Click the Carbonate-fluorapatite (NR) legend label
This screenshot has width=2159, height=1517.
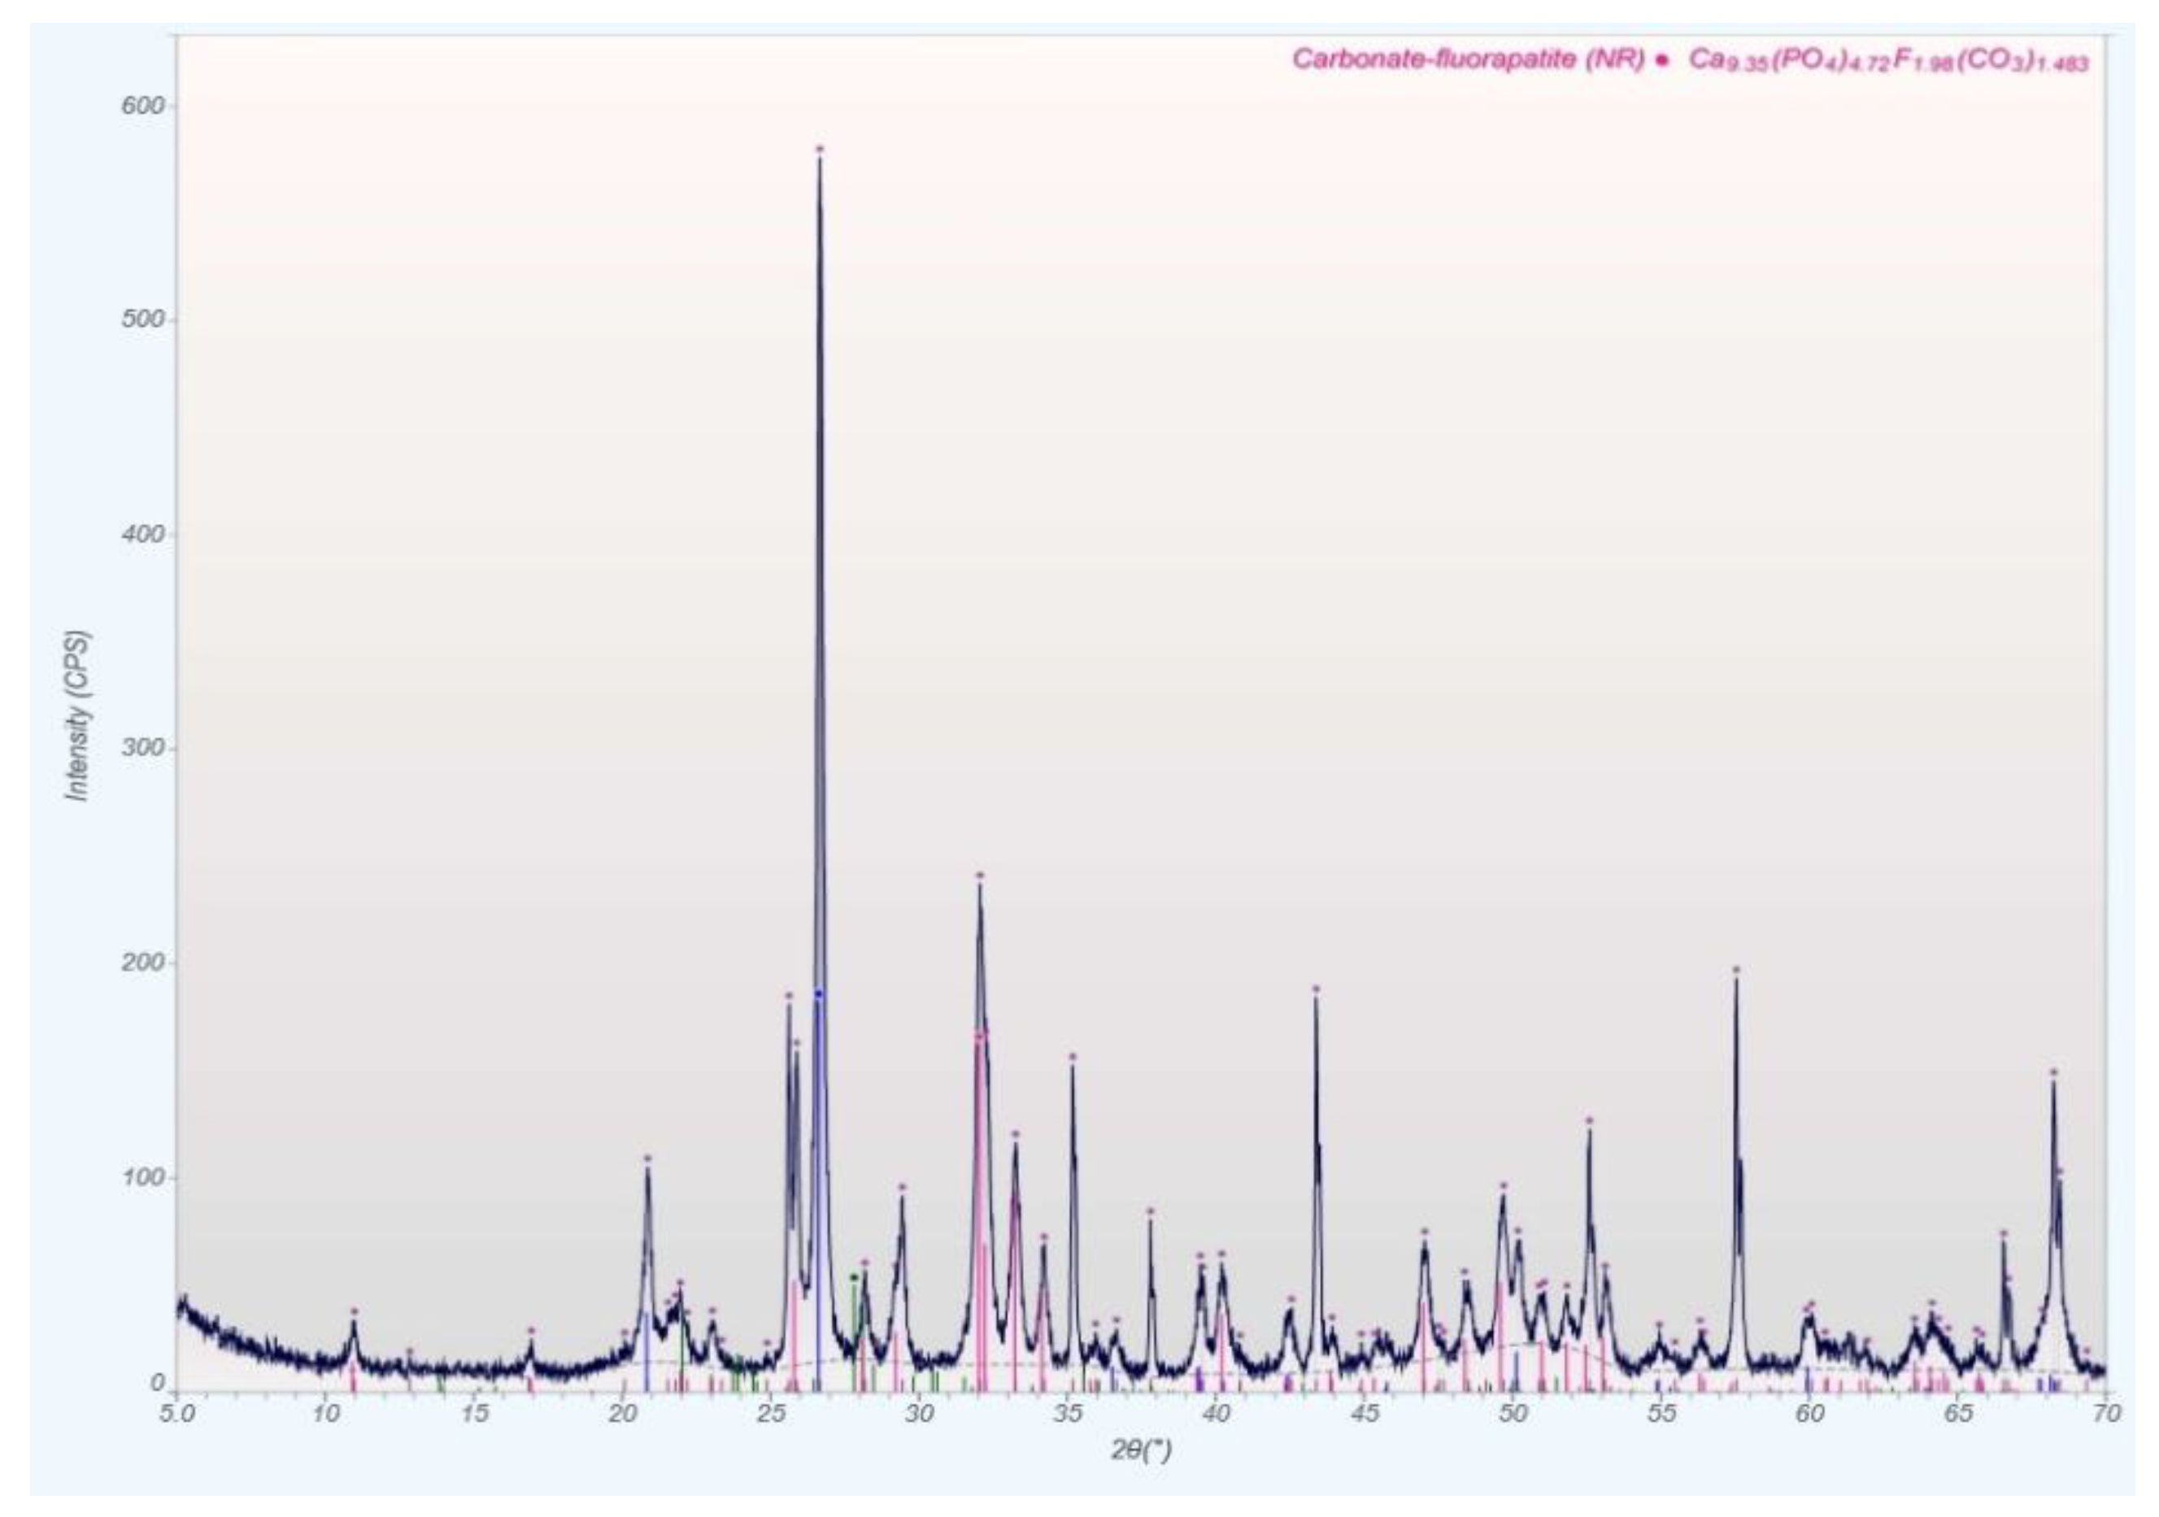coord(1468,59)
